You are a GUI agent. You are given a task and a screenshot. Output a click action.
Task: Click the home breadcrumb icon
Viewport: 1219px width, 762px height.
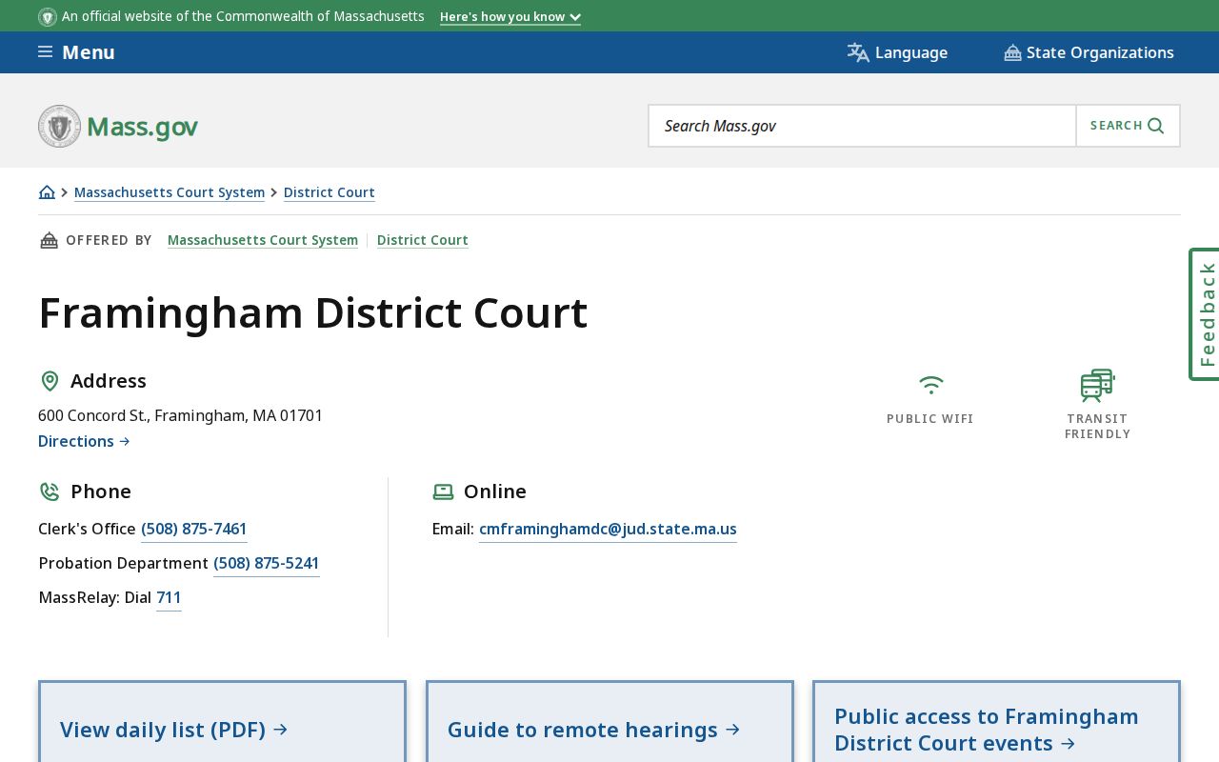[x=47, y=192]
